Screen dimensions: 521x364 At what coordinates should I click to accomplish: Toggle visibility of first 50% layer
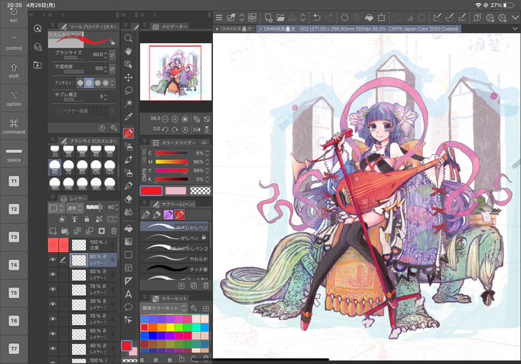tap(53, 274)
